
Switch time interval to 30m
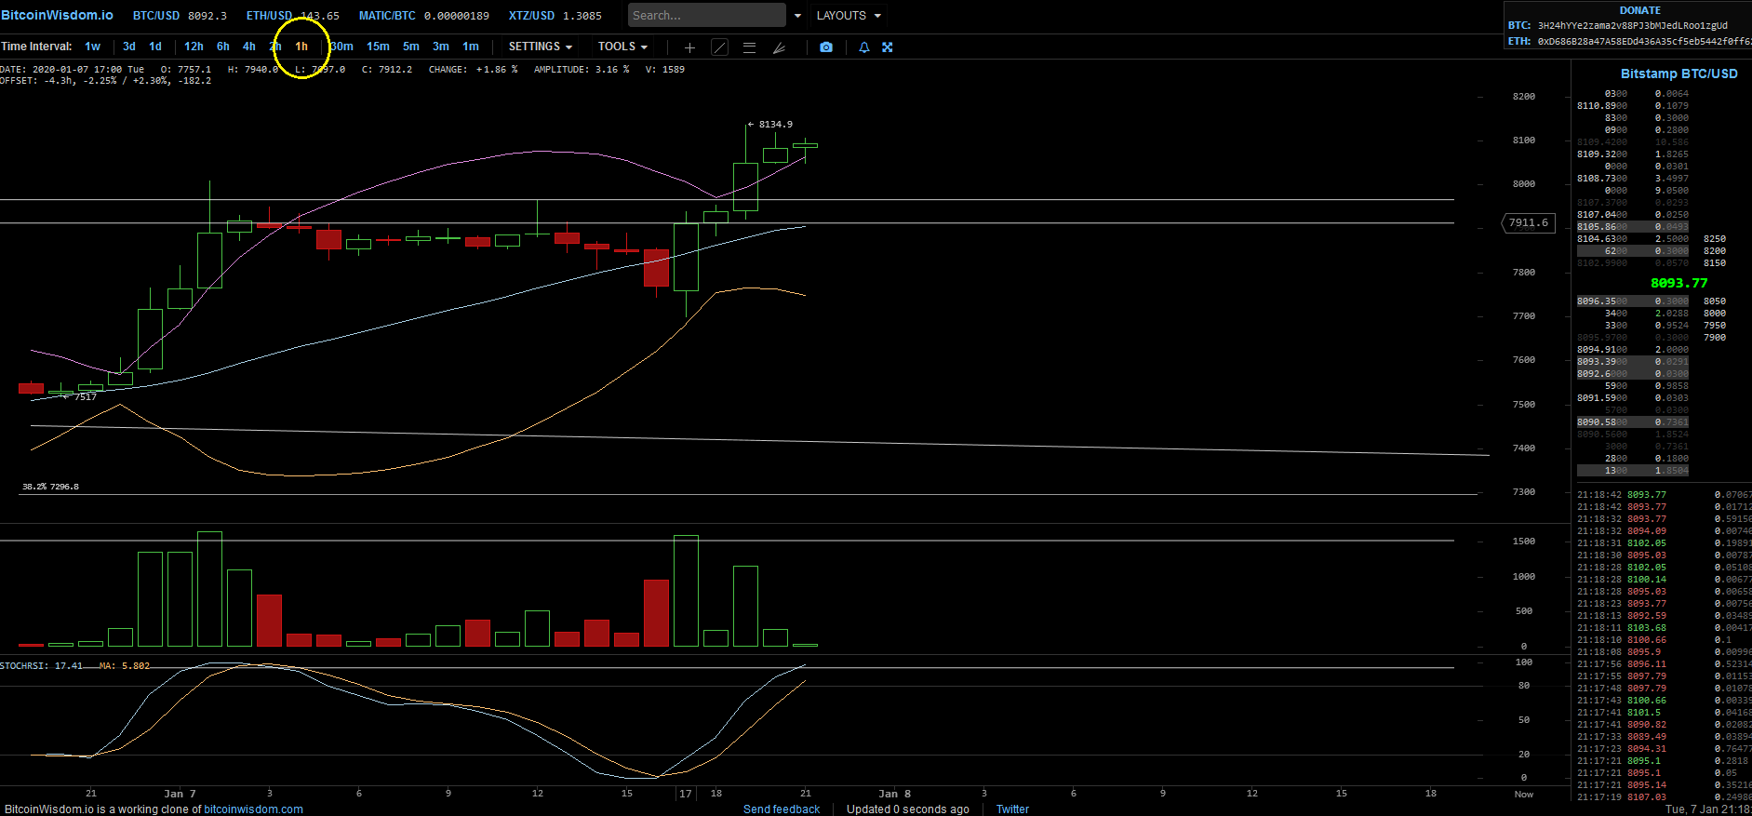[x=341, y=47]
